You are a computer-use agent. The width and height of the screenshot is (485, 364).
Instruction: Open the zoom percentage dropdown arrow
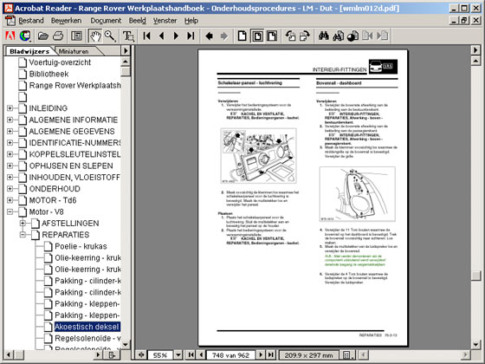pyautogui.click(x=178, y=354)
